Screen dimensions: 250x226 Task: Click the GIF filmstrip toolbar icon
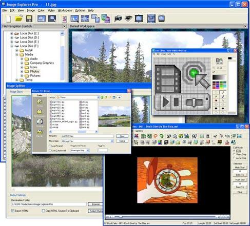click(x=151, y=18)
